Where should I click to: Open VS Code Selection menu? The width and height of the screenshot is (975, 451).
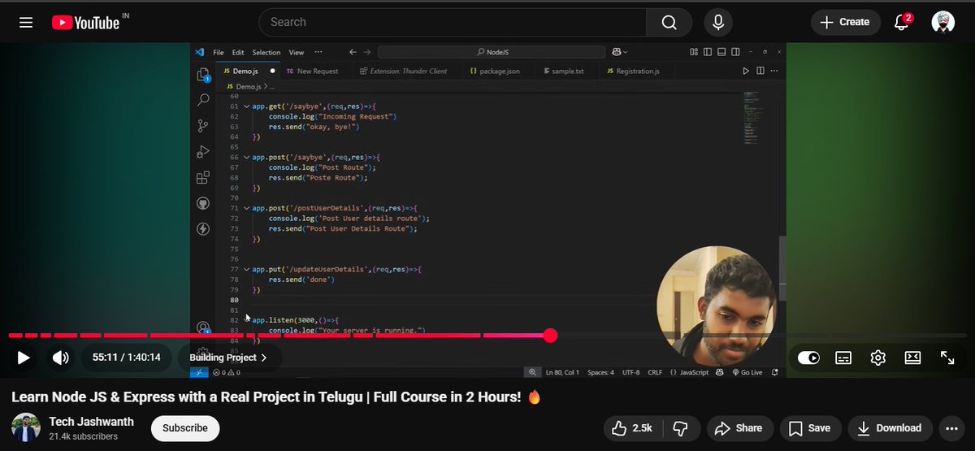[266, 52]
